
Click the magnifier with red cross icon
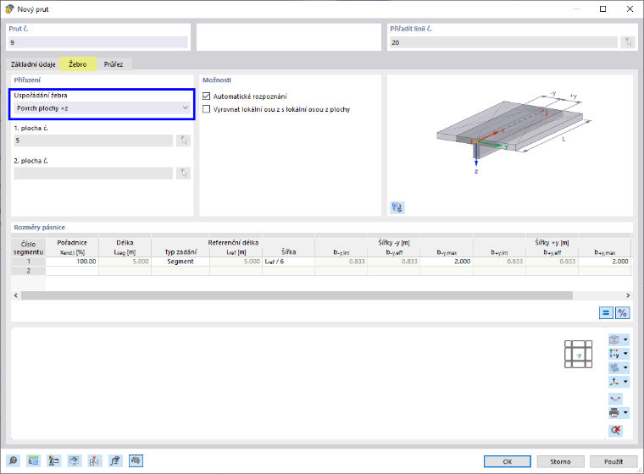pos(615,431)
